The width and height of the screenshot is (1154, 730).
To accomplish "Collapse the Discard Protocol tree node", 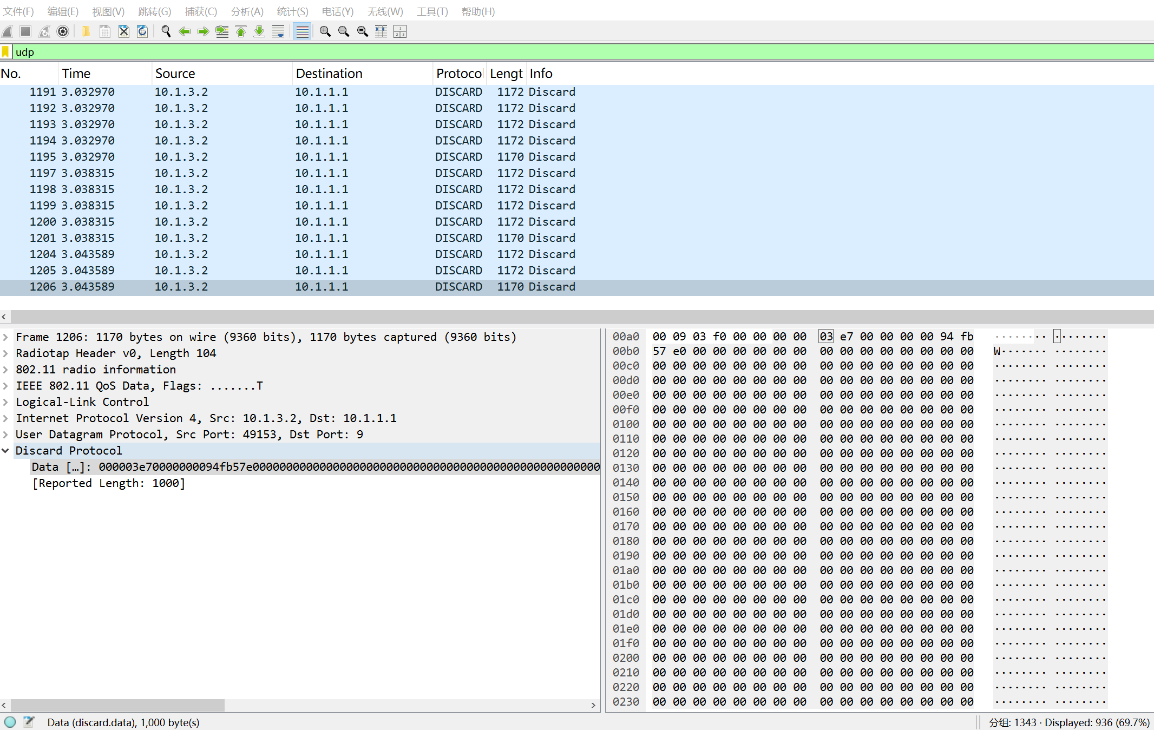I will click(x=5, y=451).
